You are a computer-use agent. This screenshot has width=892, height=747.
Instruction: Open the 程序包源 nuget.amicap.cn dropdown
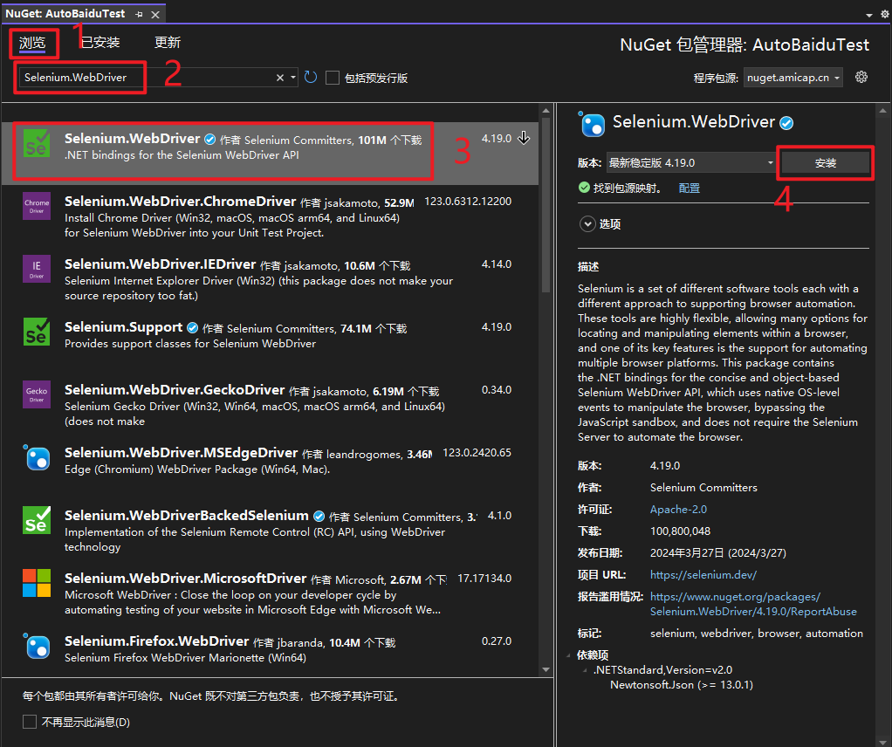[793, 78]
